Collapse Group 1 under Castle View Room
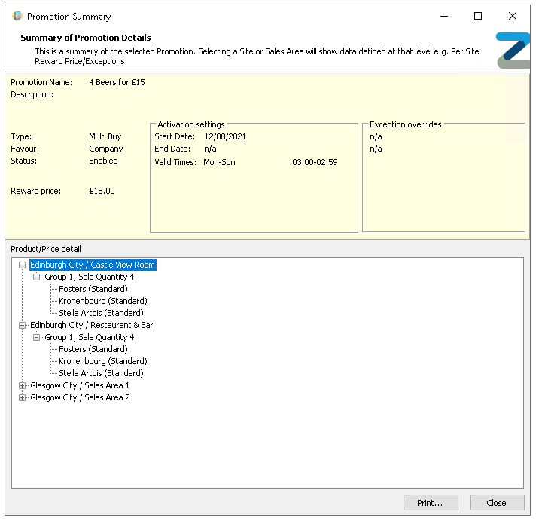This screenshot has height=521, width=536. click(x=37, y=277)
